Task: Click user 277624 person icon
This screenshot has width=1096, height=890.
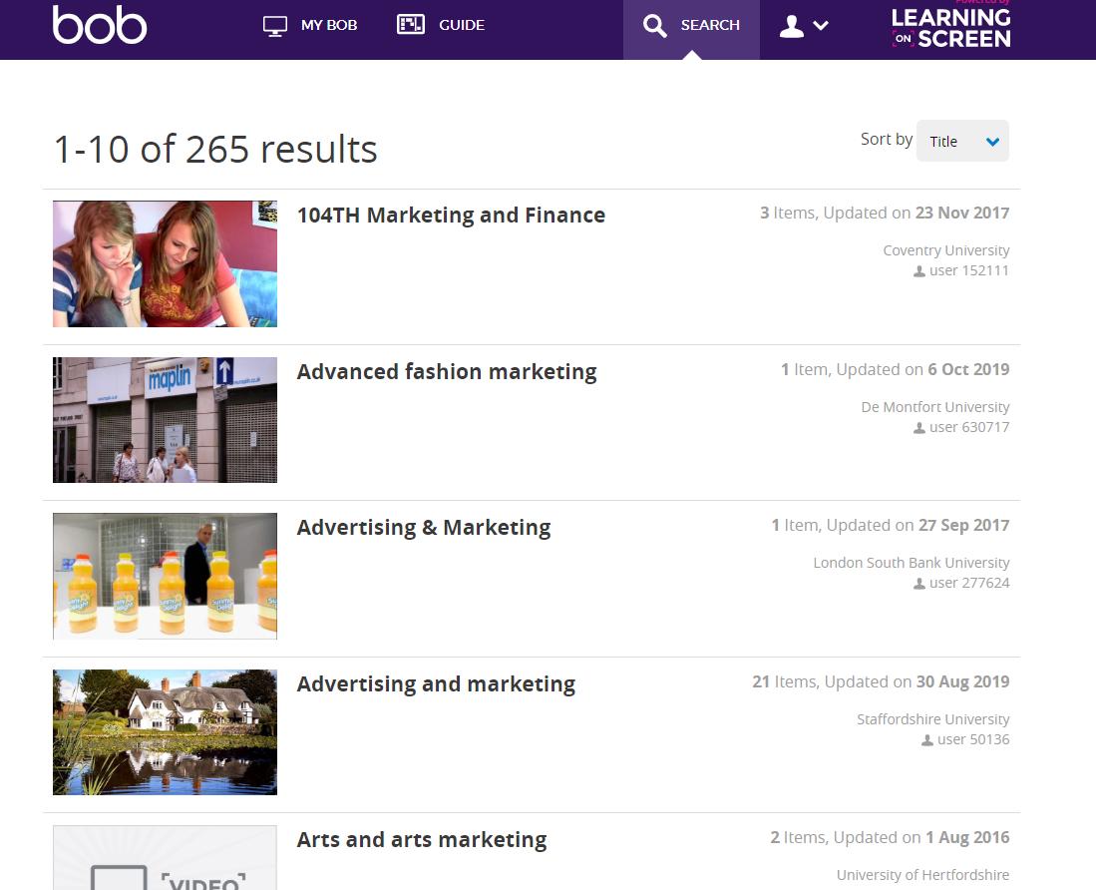Action: tap(919, 584)
